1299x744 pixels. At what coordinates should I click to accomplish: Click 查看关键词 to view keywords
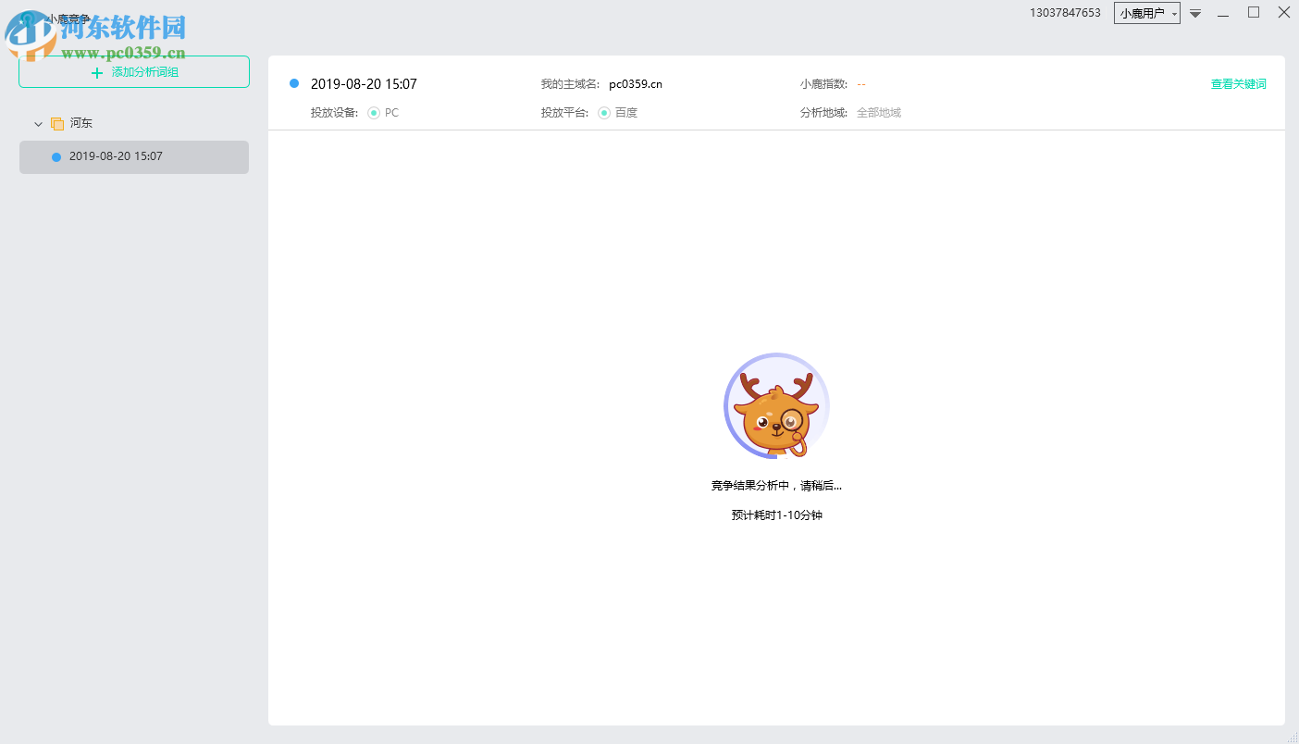click(x=1238, y=83)
